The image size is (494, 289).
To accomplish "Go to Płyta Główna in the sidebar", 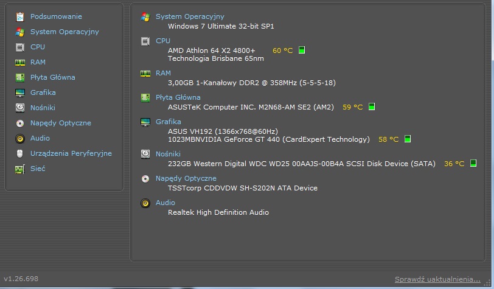I will (x=52, y=77).
